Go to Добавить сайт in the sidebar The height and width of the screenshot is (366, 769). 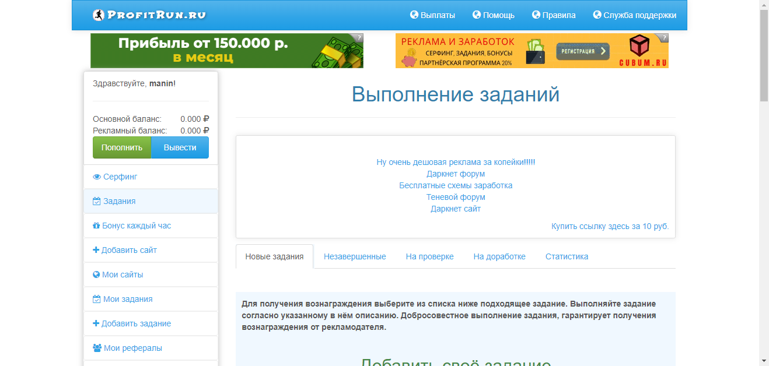pos(151,250)
